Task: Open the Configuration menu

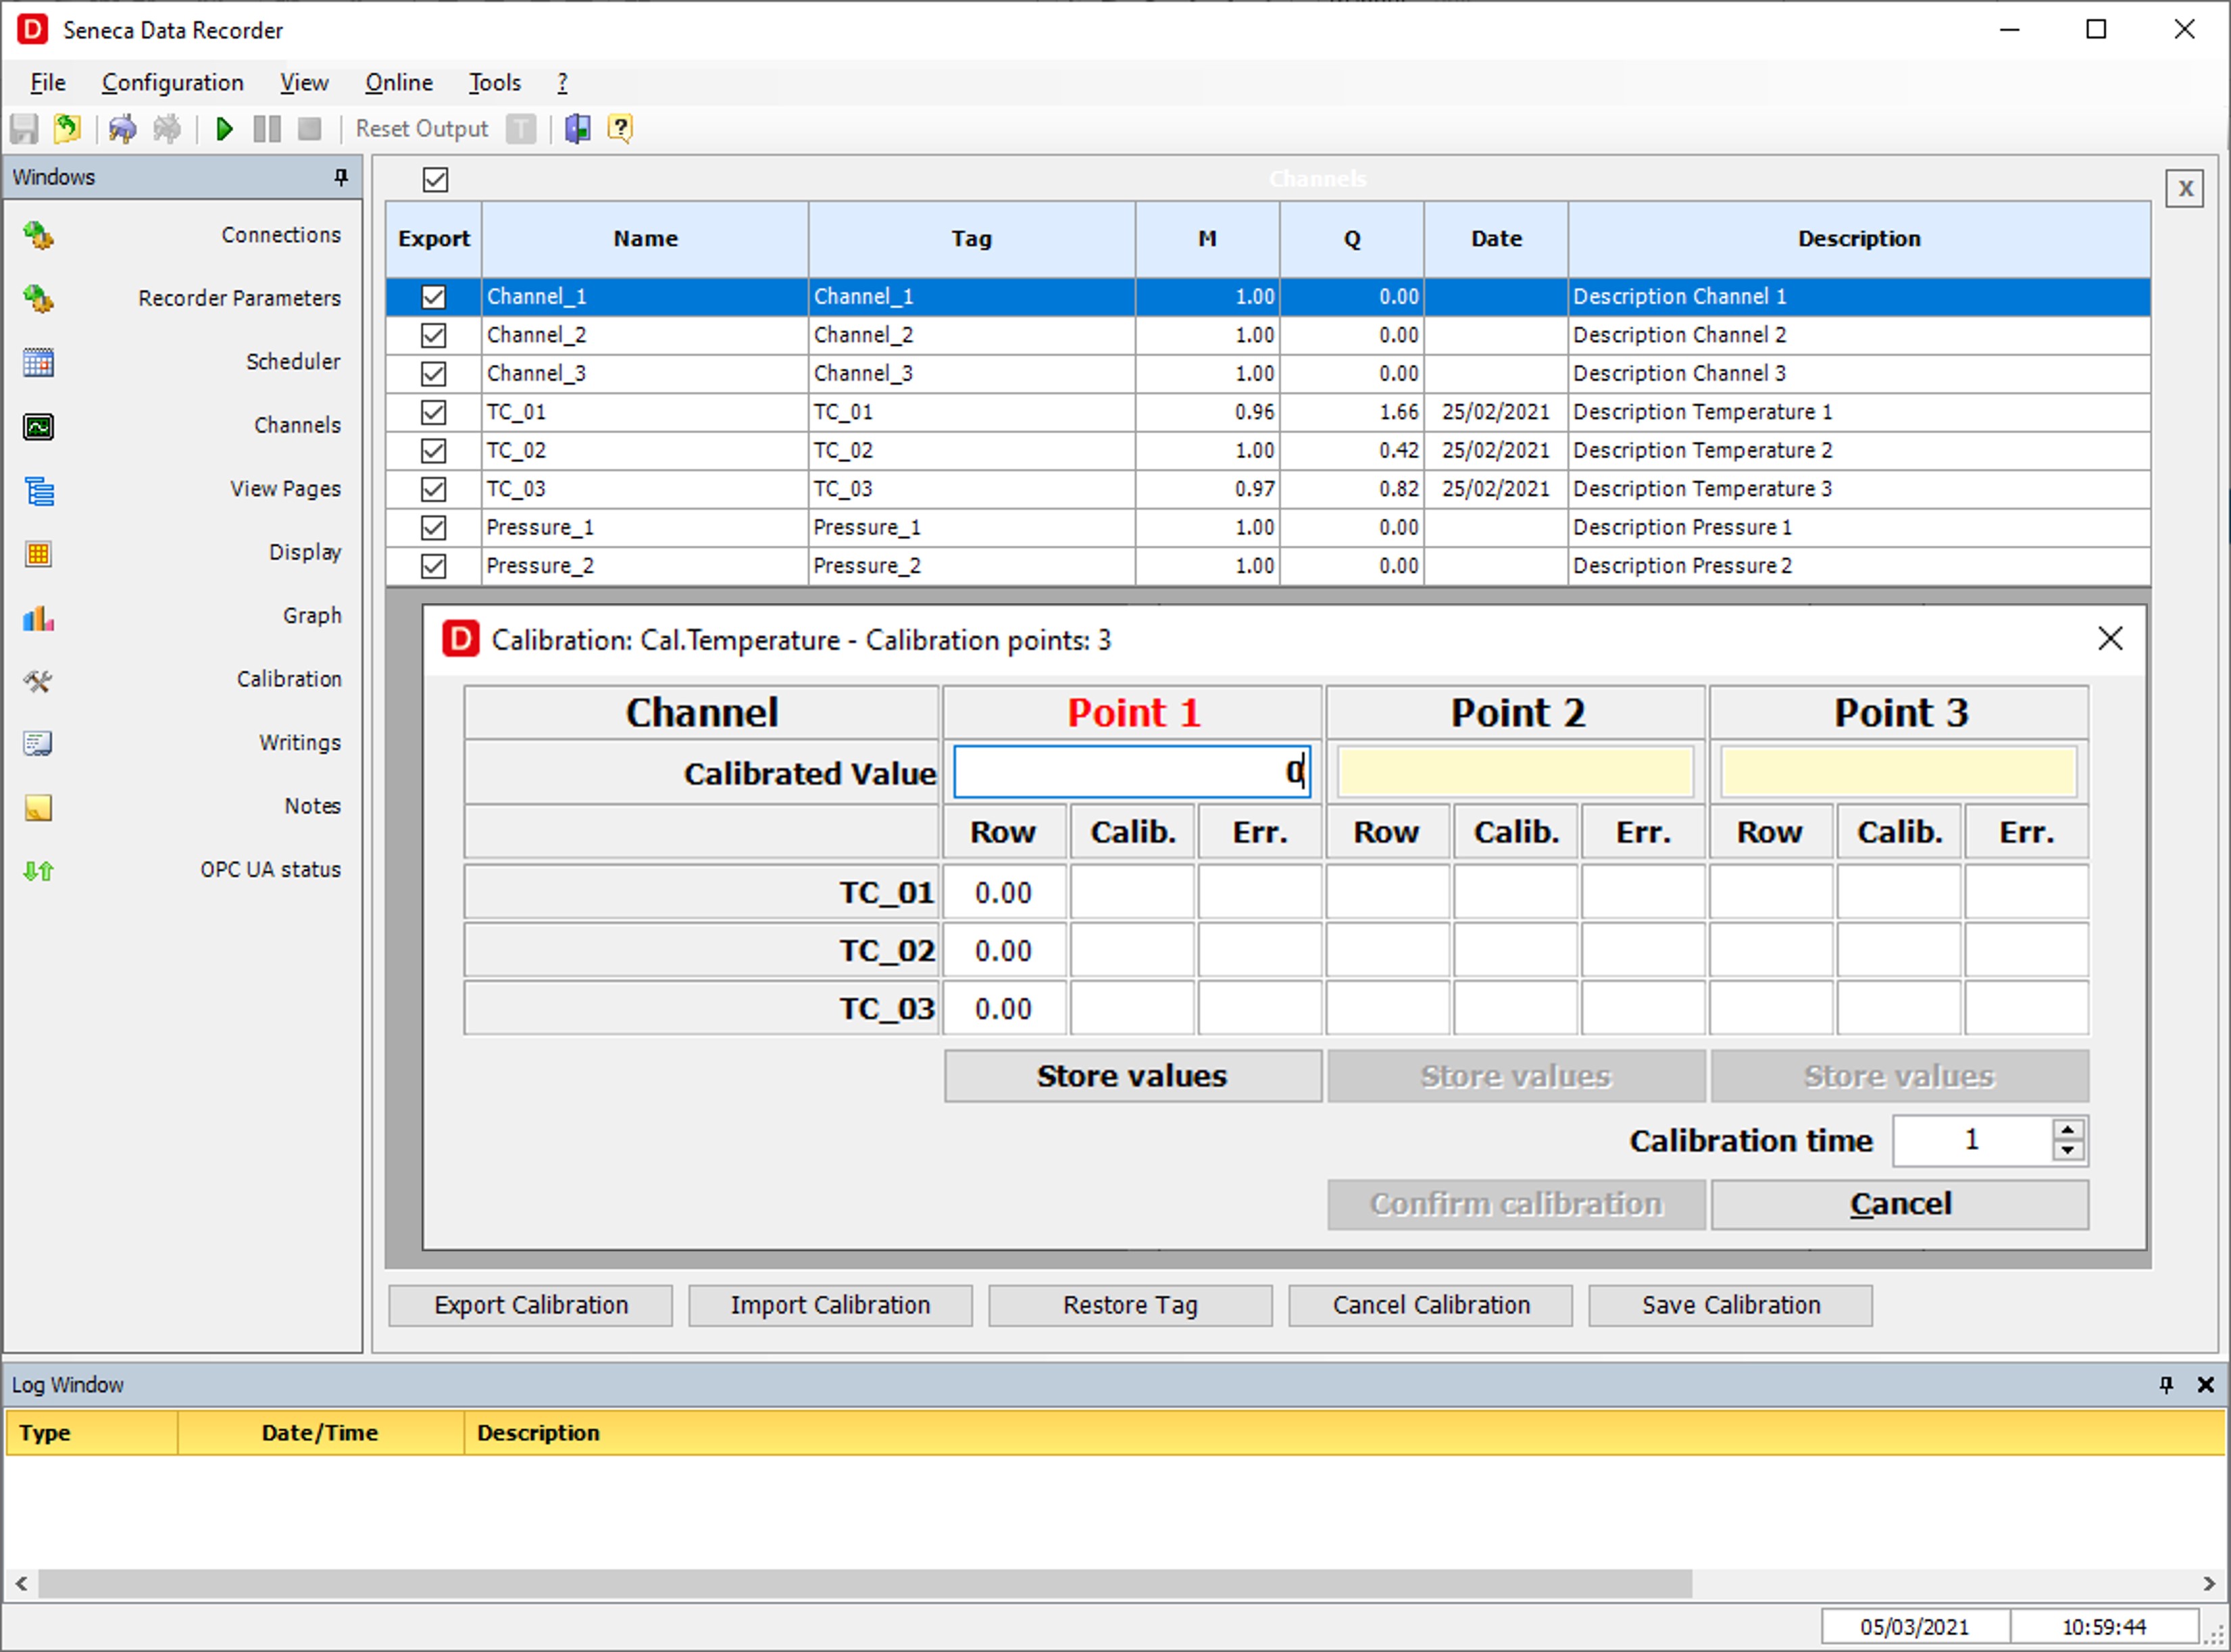Action: (x=173, y=83)
